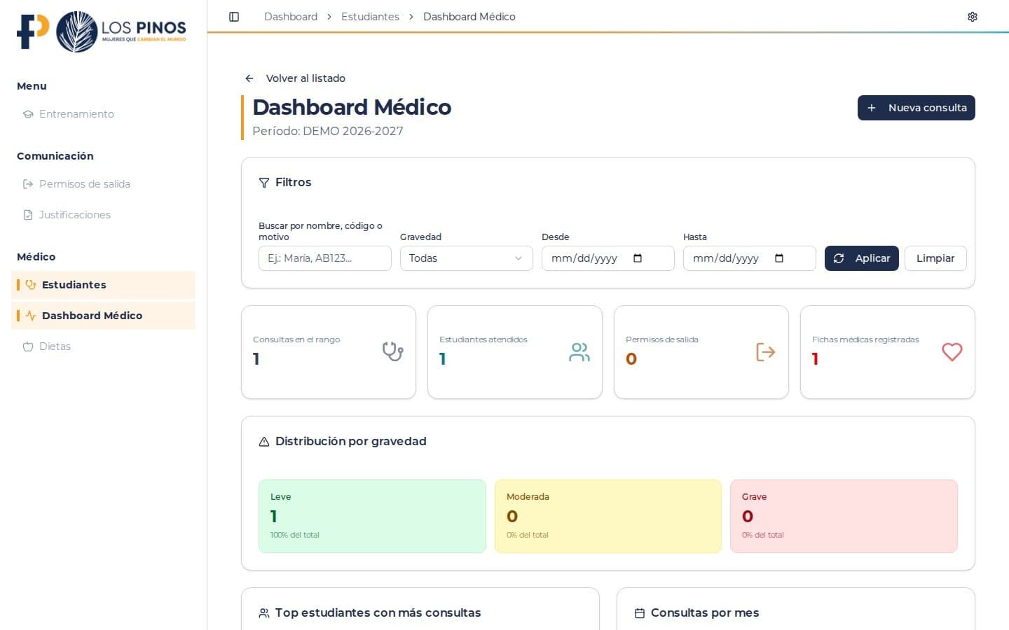Open Entrenamiento in the sidebar
Viewport: 1009px width, 630px height.
[x=104, y=114]
